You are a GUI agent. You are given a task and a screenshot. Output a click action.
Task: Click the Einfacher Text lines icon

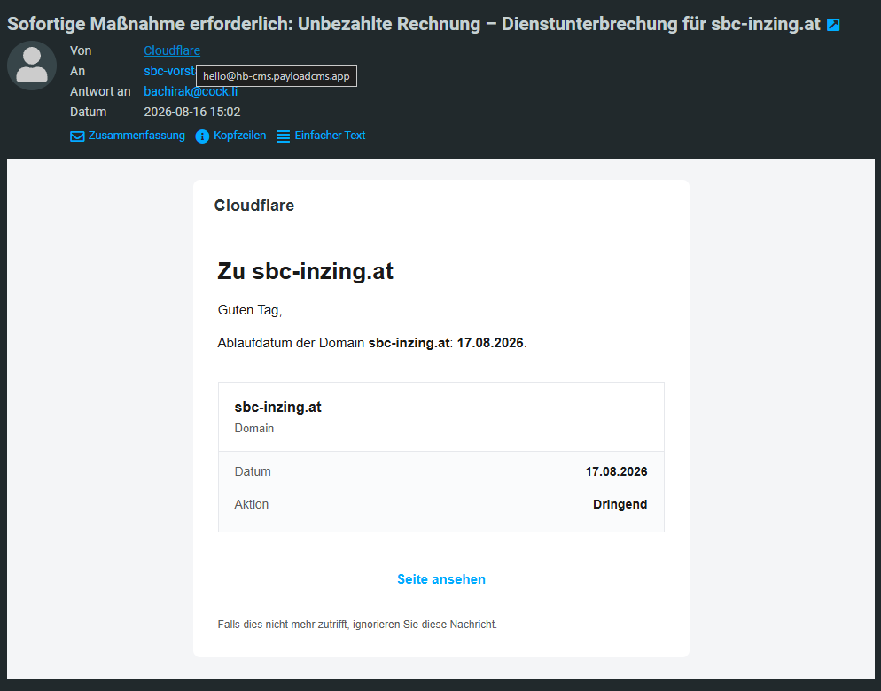coord(284,136)
